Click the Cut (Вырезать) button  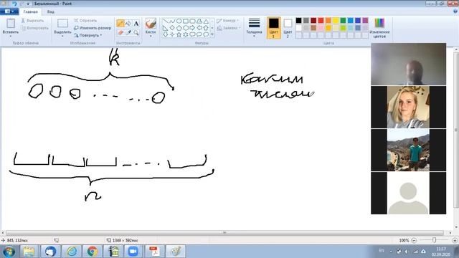tap(32, 21)
